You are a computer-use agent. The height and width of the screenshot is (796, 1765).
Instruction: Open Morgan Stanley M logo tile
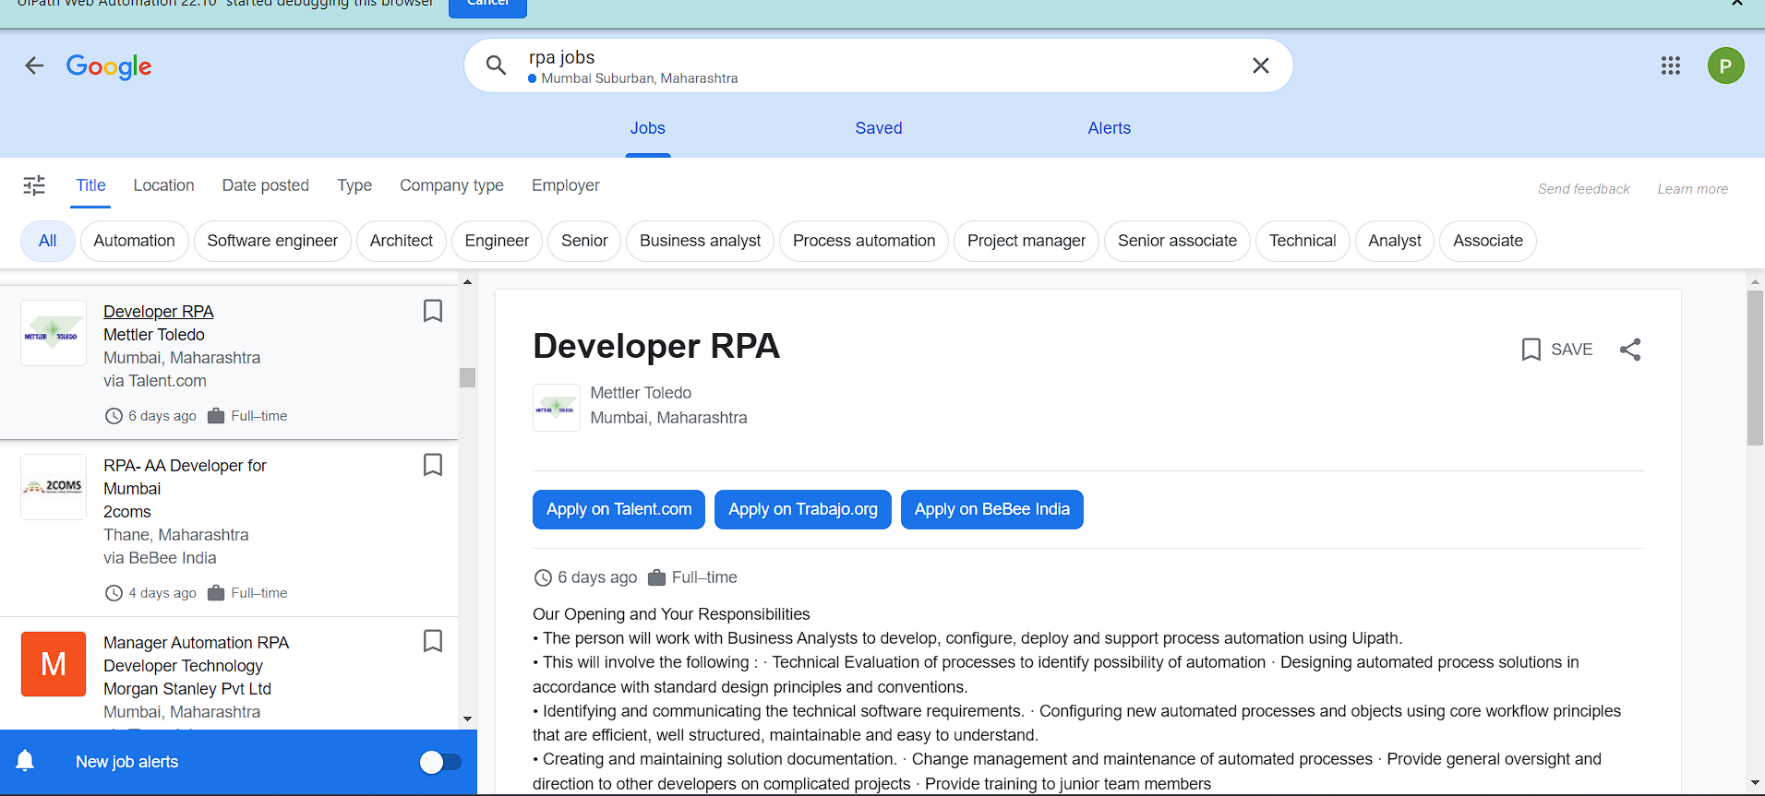pyautogui.click(x=54, y=664)
